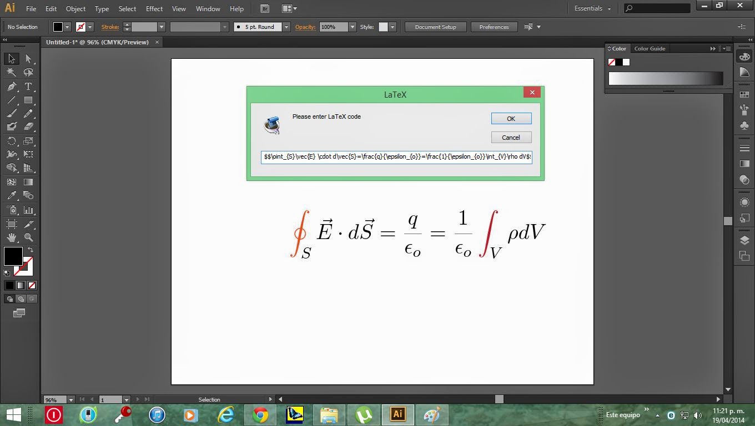Click OK in the LaTeX dialog
The image size is (755, 426).
click(x=511, y=119)
